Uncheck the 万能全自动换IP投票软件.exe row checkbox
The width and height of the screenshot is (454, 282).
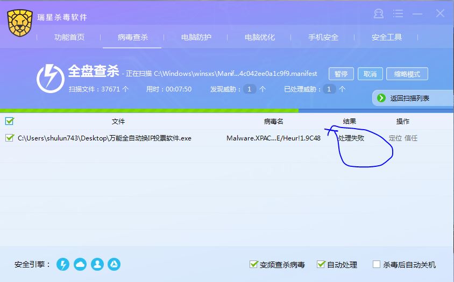(10, 138)
